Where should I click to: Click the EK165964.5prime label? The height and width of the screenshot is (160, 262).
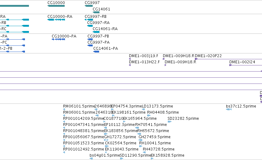140,119
